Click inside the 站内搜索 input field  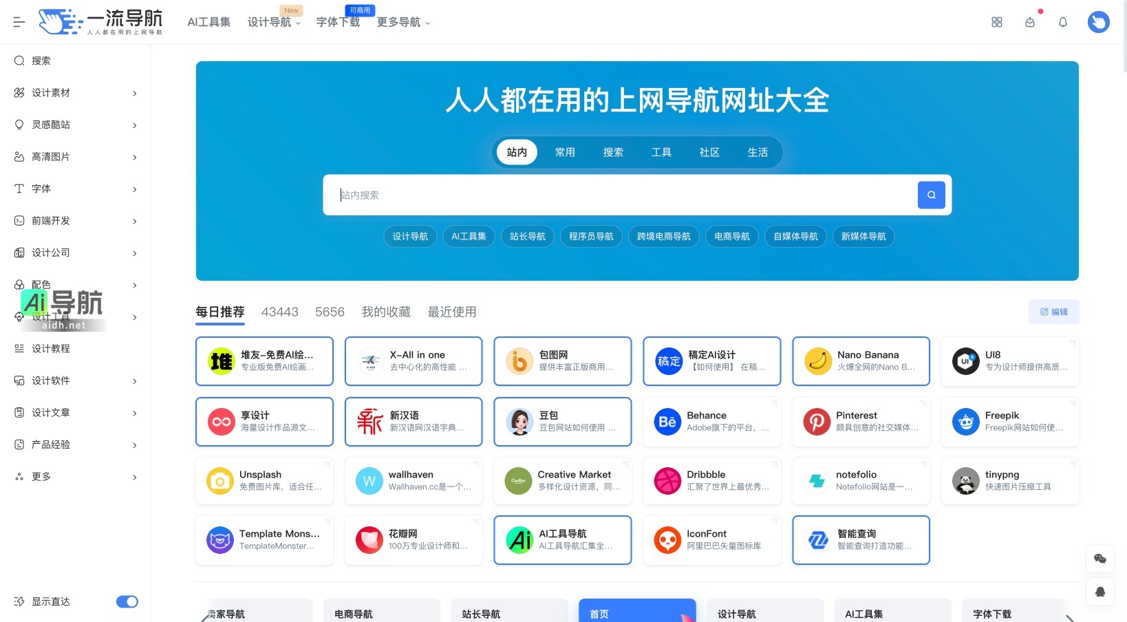point(619,195)
